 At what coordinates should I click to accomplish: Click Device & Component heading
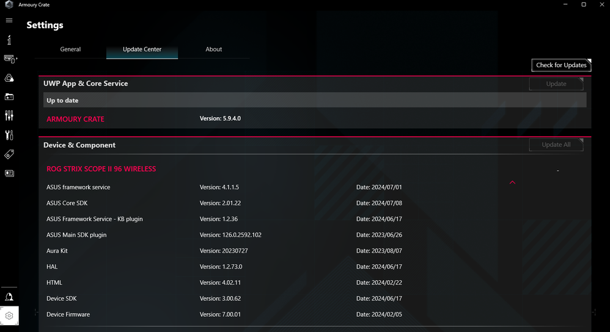(79, 145)
